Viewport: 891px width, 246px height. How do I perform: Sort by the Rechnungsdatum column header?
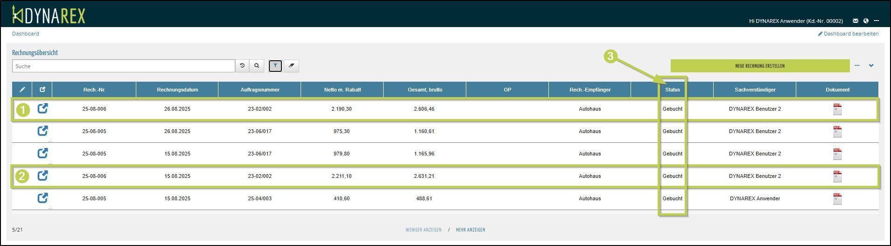[177, 90]
